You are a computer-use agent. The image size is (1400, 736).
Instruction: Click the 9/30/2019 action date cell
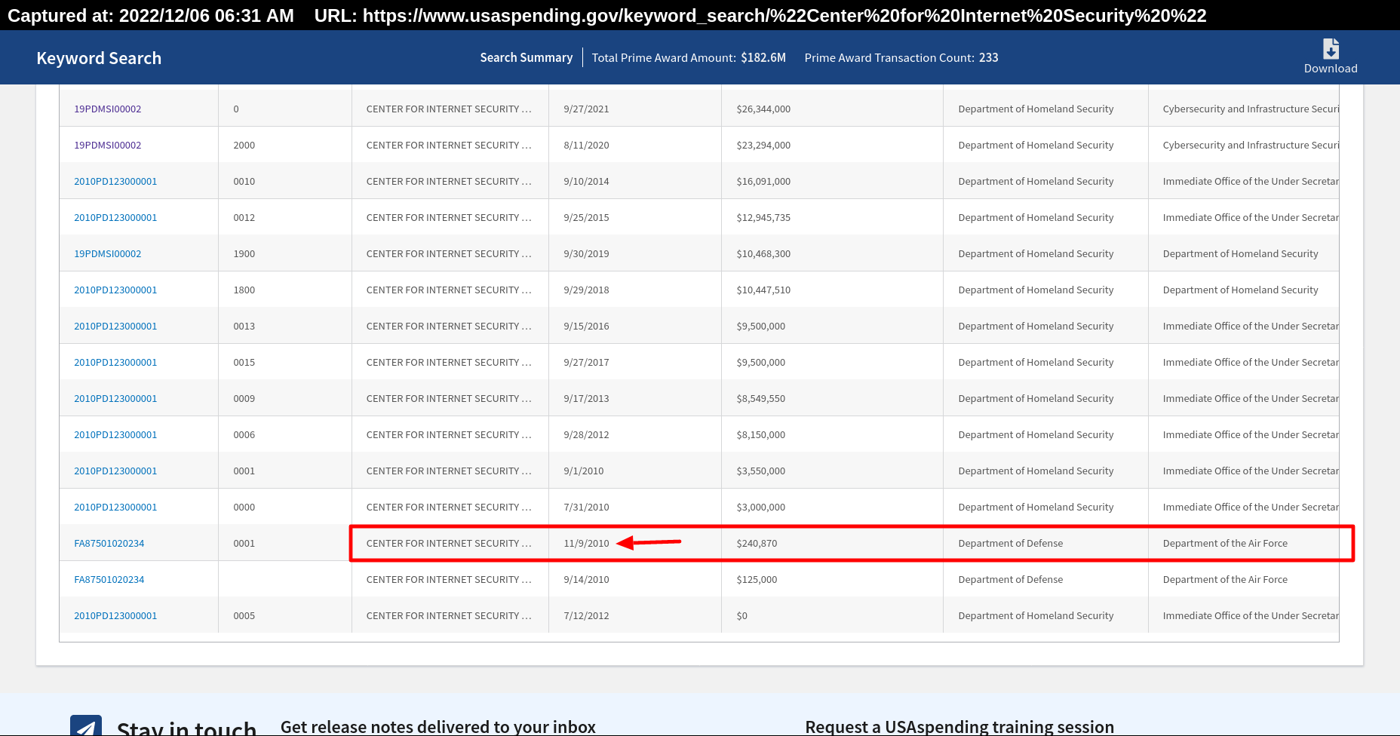click(x=635, y=253)
